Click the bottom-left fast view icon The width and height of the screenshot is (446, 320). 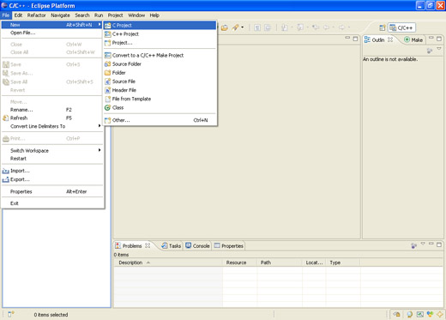11,314
